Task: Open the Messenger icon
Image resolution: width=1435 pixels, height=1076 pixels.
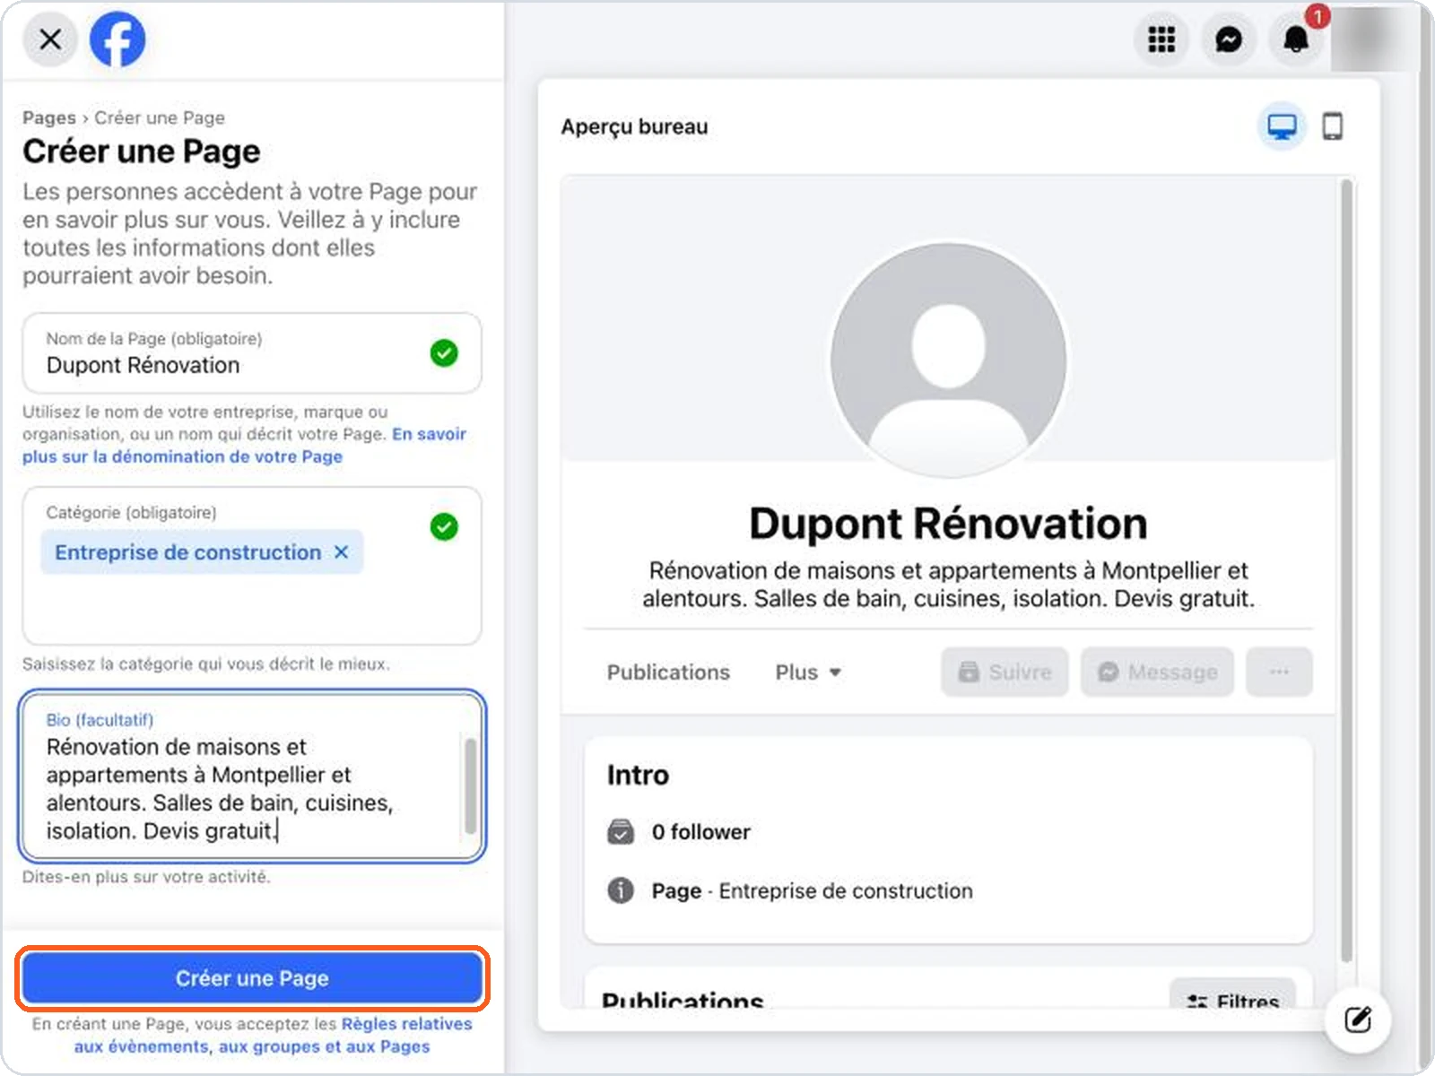Action: coord(1229,39)
